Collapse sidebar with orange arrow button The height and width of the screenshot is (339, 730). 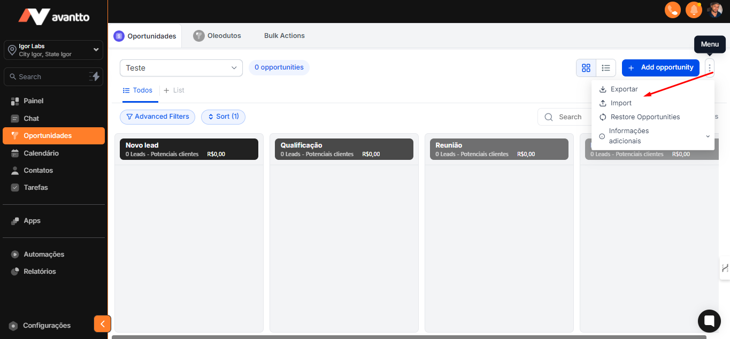click(x=102, y=323)
